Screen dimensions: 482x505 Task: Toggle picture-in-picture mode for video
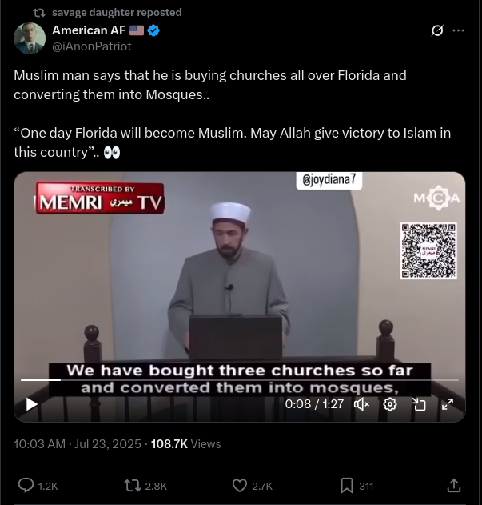click(419, 404)
